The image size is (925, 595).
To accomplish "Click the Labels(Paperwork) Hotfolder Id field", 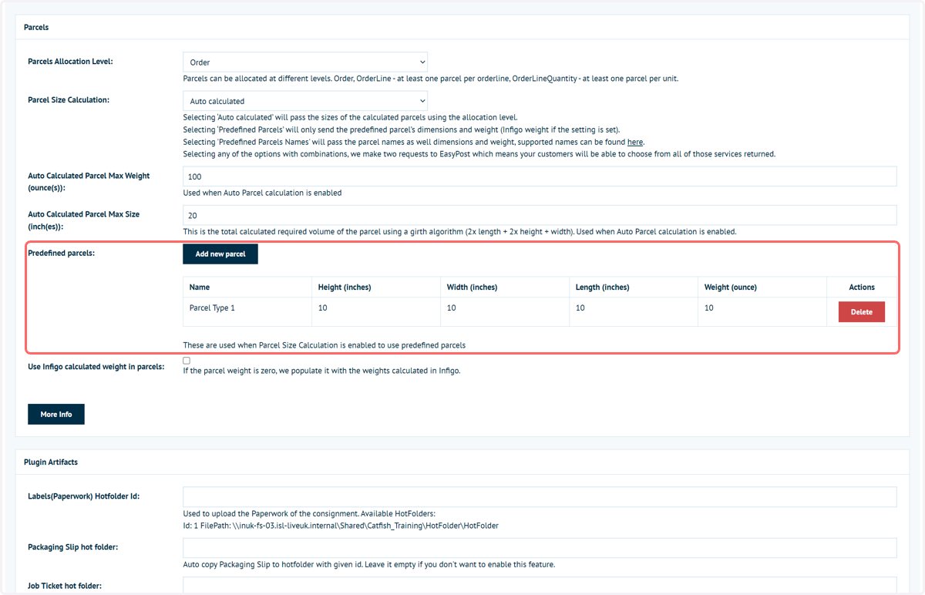I will coord(540,496).
